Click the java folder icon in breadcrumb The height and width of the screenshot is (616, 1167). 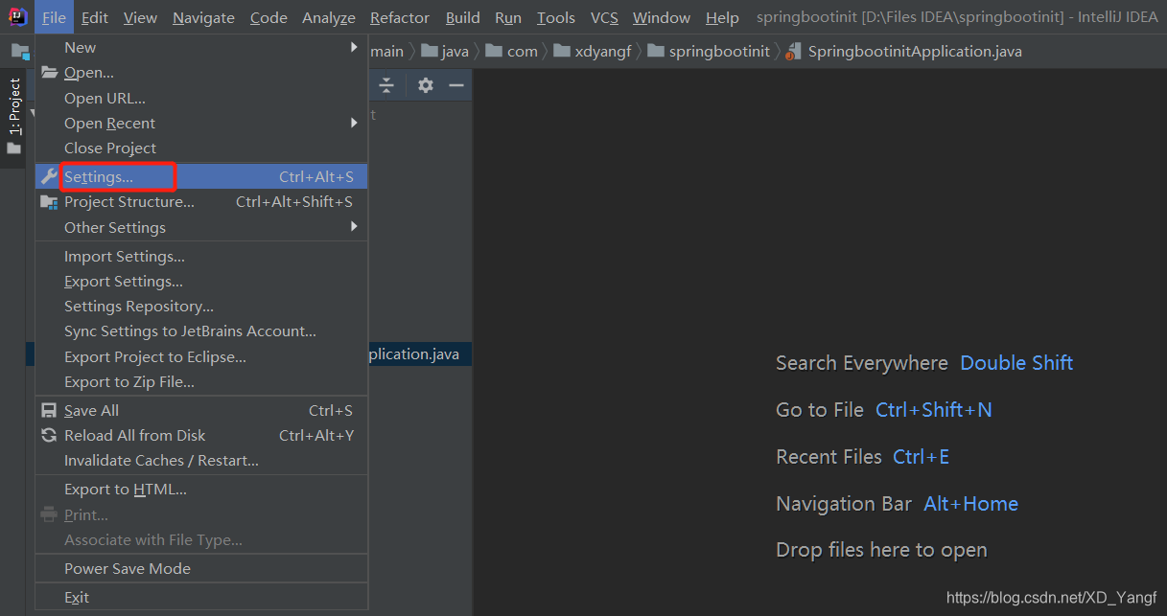click(x=430, y=51)
